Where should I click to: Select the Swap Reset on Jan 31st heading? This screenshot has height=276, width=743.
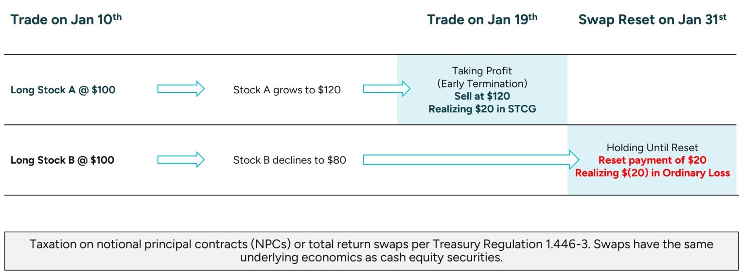click(653, 19)
